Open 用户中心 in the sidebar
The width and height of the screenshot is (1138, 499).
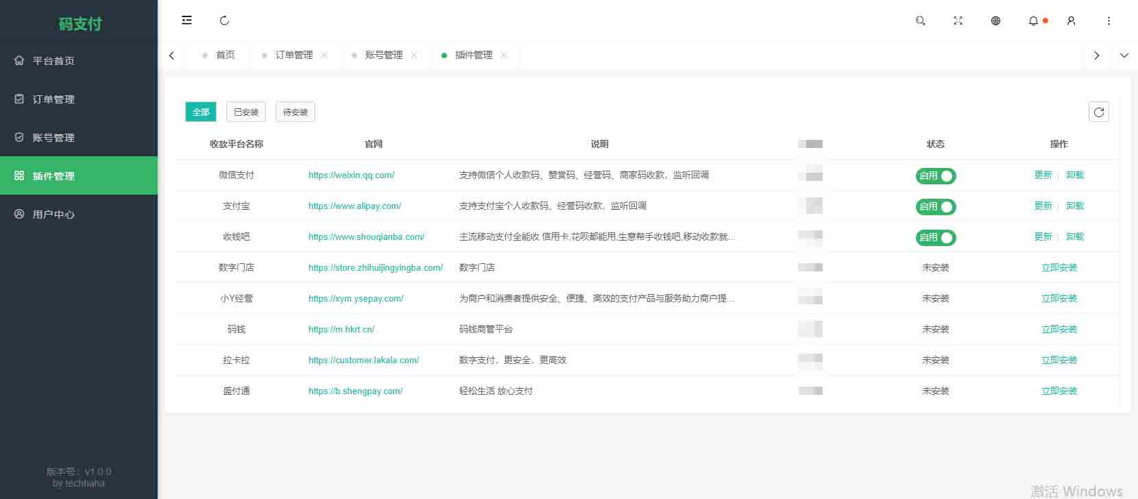click(x=53, y=215)
